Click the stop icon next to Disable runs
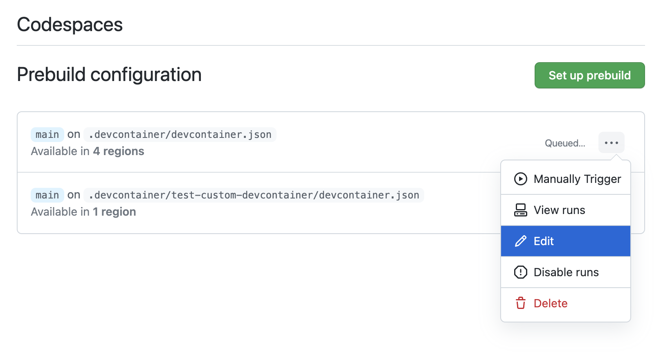This screenshot has height=356, width=670. point(520,272)
